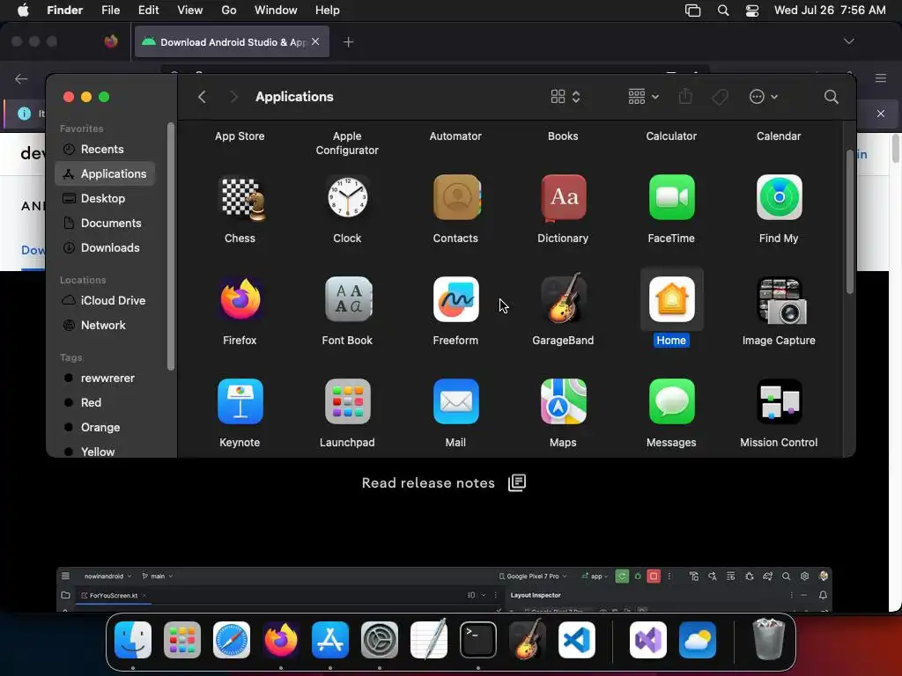Click the highlighted Home app icon

671,299
